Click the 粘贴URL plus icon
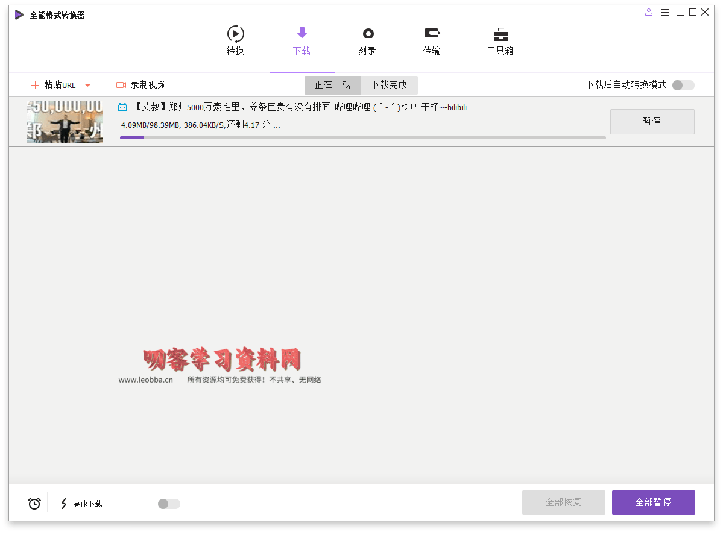This screenshot has width=723, height=535. 34,84
